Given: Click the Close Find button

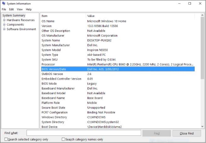Looking at the screenshot, I should pyautogui.click(x=186, y=134).
